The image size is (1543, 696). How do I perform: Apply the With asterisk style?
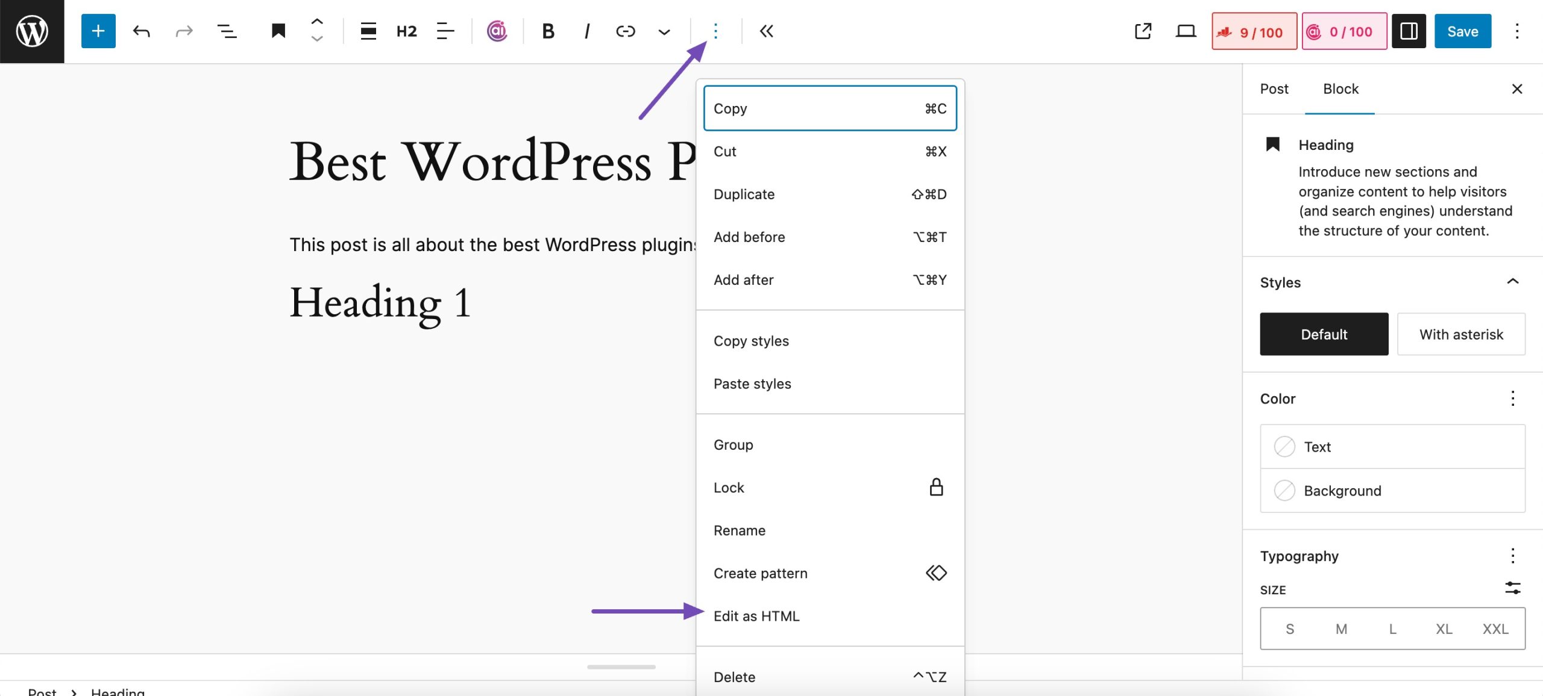1461,334
